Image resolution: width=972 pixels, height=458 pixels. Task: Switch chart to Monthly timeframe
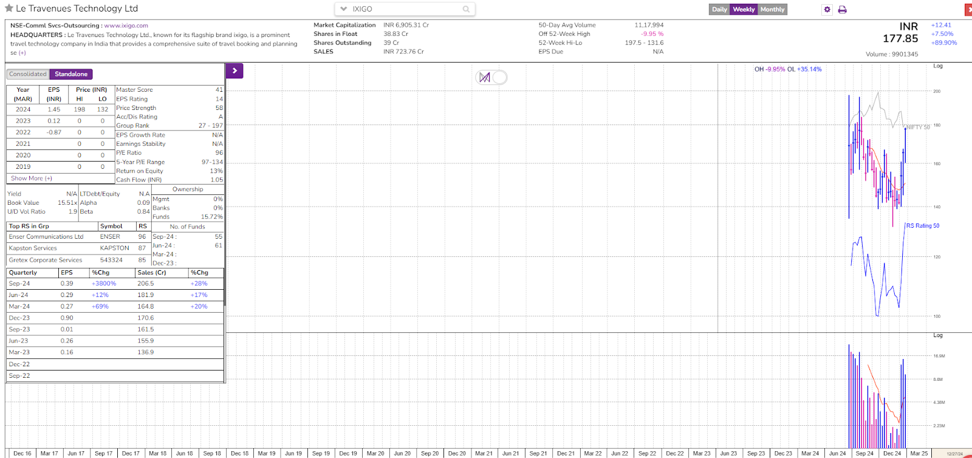tap(772, 9)
